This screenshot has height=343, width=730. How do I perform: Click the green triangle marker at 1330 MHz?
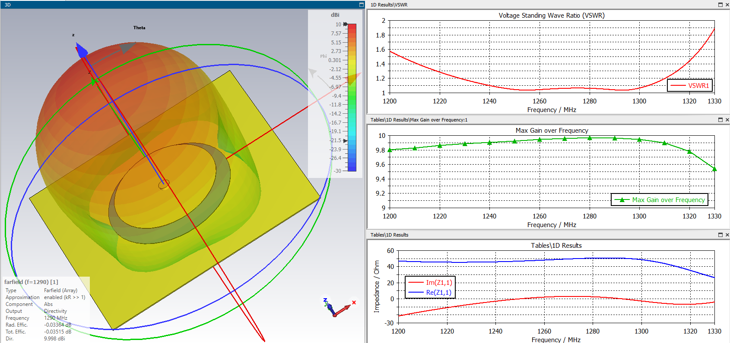coord(714,169)
